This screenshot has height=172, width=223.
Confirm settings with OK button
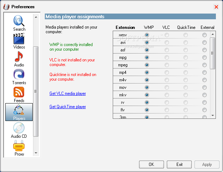click(x=151, y=165)
